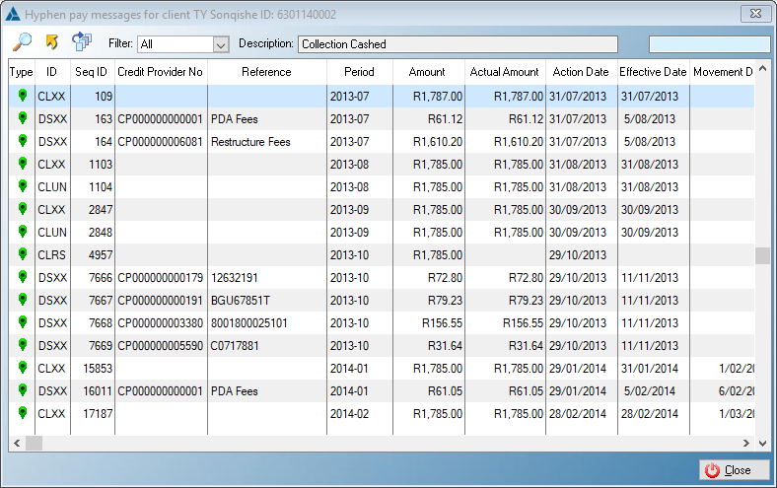
Task: Click green pin icon in CLRS row 4957
Action: (22, 255)
